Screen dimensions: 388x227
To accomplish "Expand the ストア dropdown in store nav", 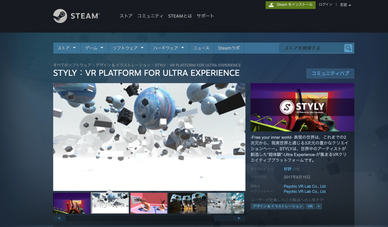I will tap(67, 48).
